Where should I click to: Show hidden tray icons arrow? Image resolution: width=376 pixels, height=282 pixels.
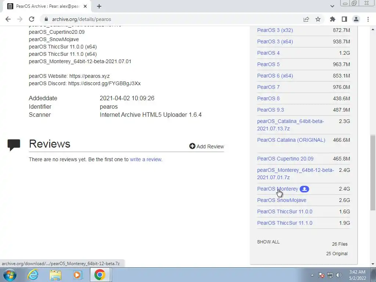coord(312,275)
